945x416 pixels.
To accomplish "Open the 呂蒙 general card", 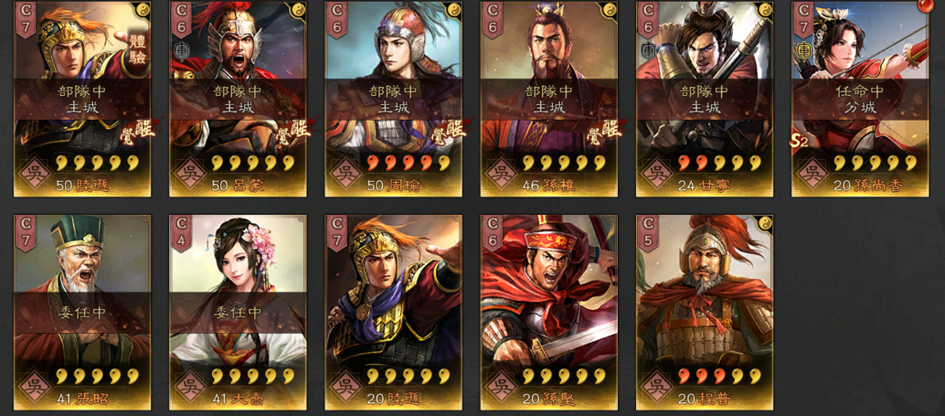I will 237,98.
